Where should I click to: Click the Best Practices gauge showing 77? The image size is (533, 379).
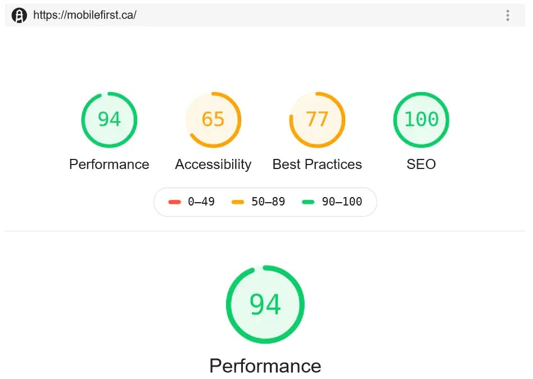pos(317,120)
